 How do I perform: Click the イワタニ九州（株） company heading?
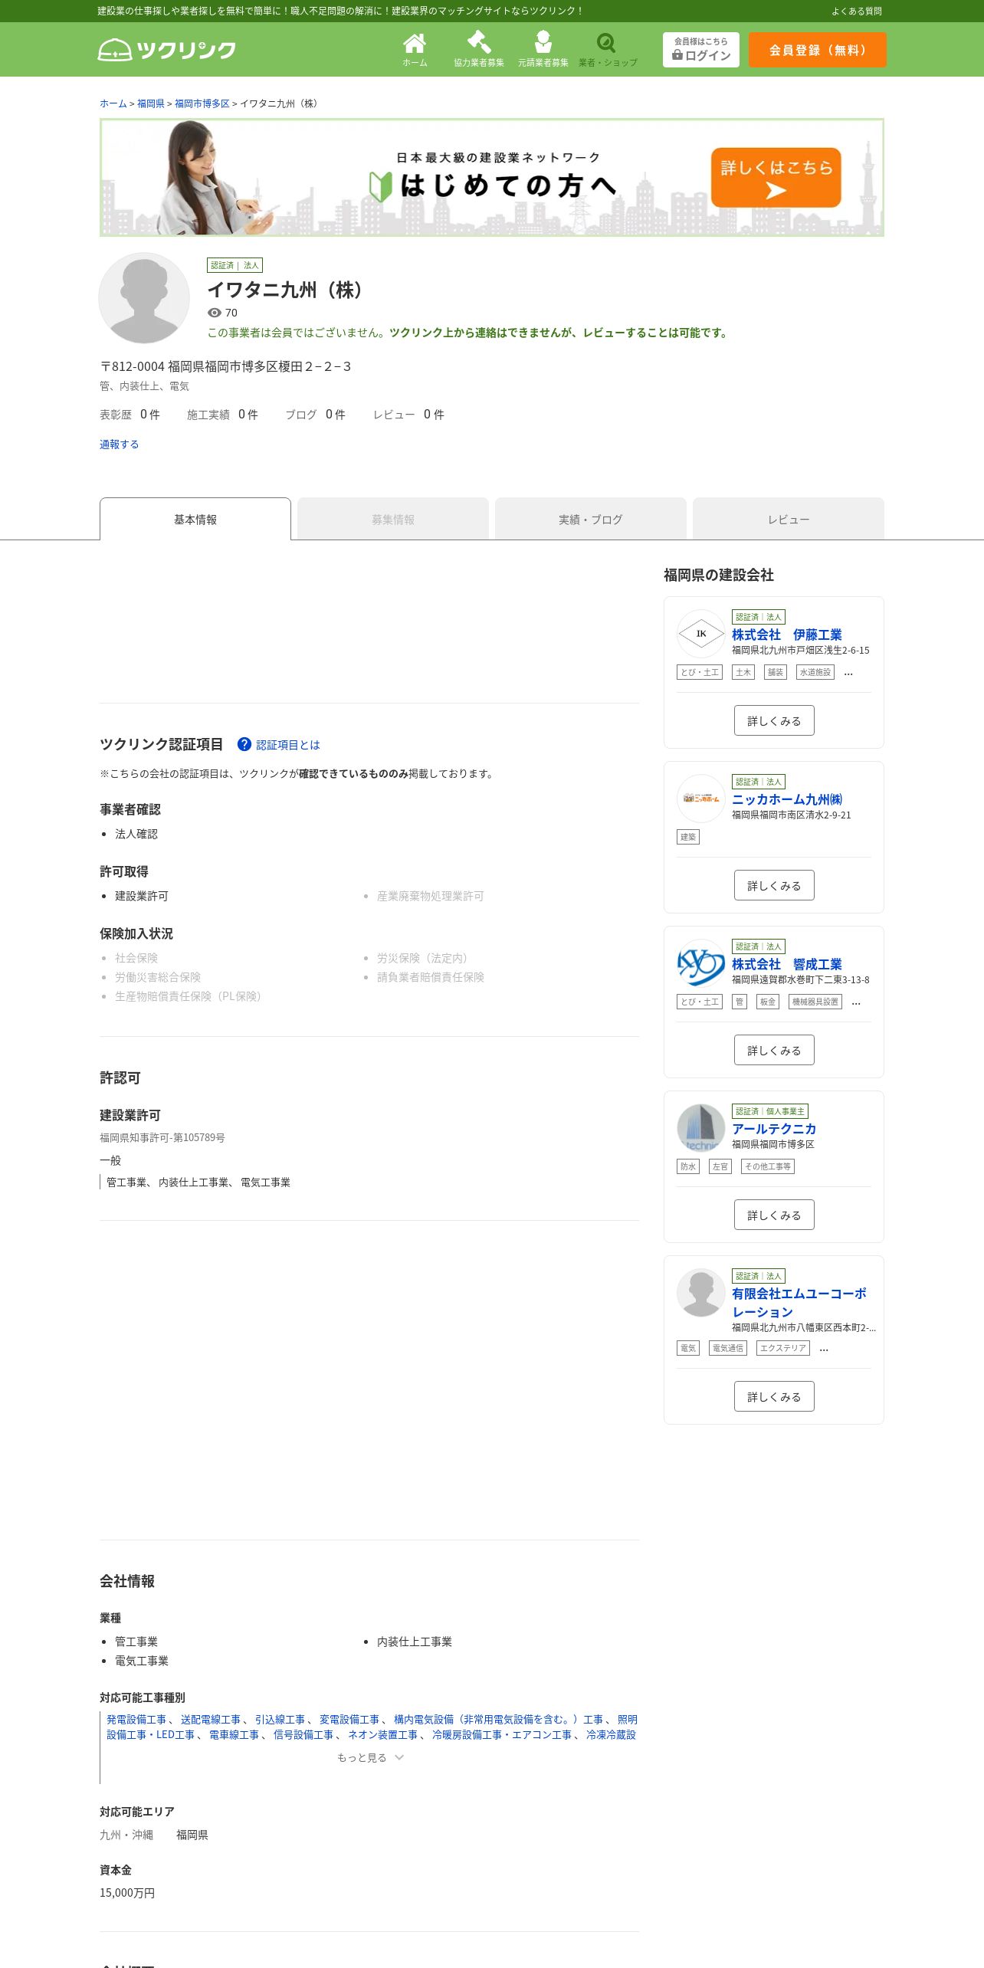[x=289, y=290]
